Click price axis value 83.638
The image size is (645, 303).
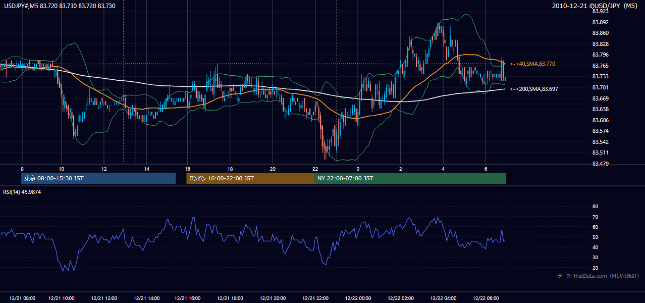pyautogui.click(x=601, y=109)
